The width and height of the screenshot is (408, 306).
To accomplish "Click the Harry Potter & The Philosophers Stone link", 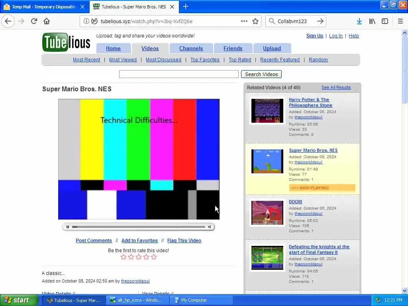I will click(310, 102).
